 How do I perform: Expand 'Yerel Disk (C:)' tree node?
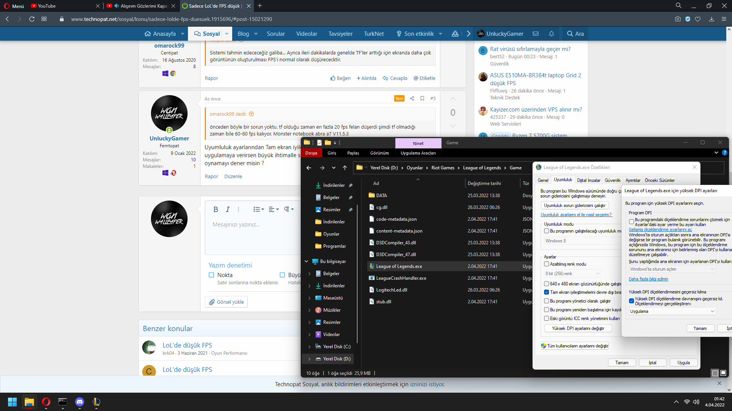(x=309, y=347)
